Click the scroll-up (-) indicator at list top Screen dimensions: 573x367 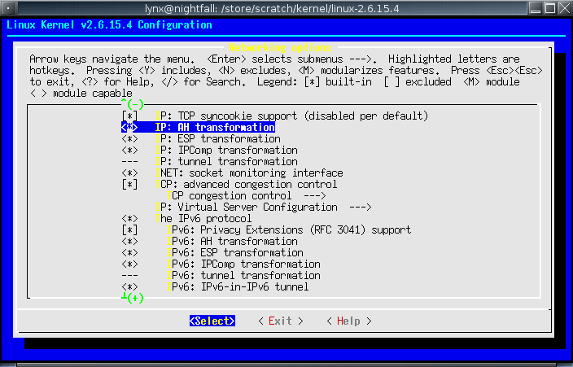coord(132,105)
